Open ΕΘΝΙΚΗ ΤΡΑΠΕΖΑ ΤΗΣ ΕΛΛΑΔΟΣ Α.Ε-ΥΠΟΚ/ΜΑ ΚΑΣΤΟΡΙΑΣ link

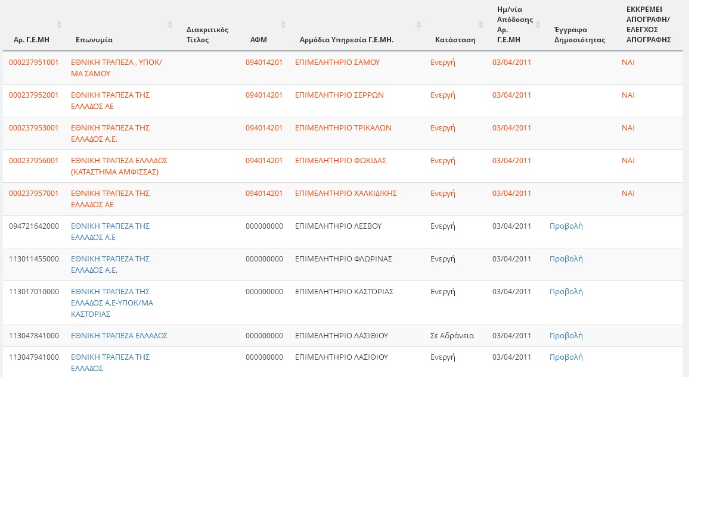pyautogui.click(x=111, y=303)
